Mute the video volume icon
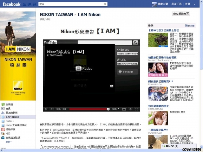 point(51,109)
